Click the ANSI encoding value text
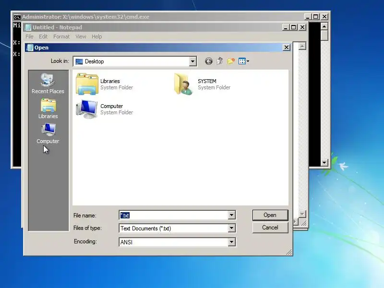 point(126,242)
